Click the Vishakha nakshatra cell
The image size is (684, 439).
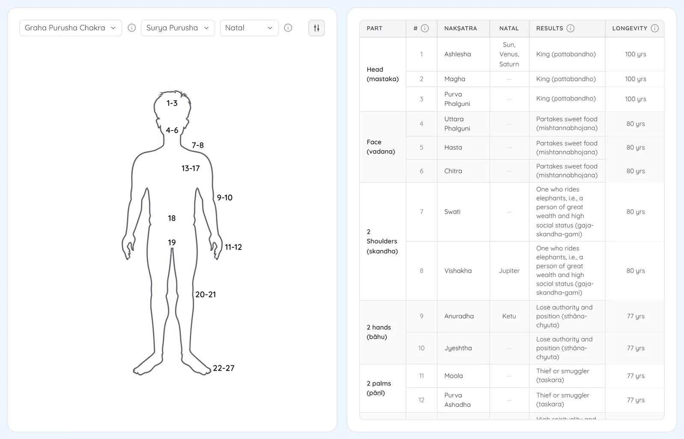(x=463, y=271)
